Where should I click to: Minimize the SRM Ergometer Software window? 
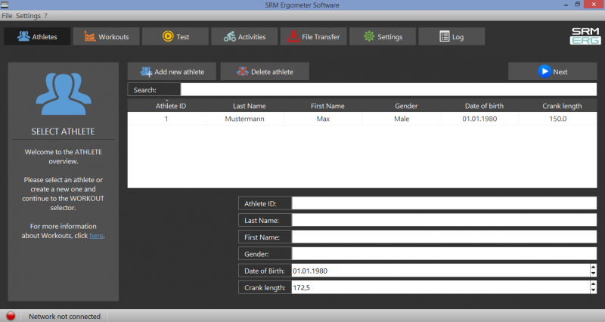[566, 5]
